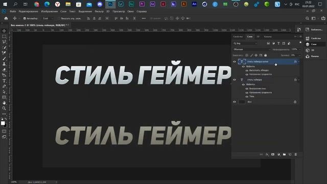This screenshot has height=184, width=327.
Task: Open Свойства panel button in right dock
Action: tap(314, 38)
